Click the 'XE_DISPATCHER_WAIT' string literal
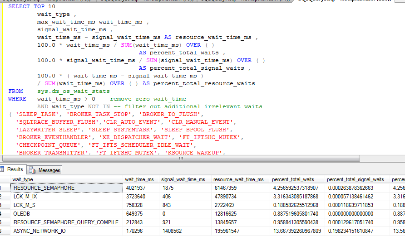Viewport: 405px width, 236px height. pos(135,137)
